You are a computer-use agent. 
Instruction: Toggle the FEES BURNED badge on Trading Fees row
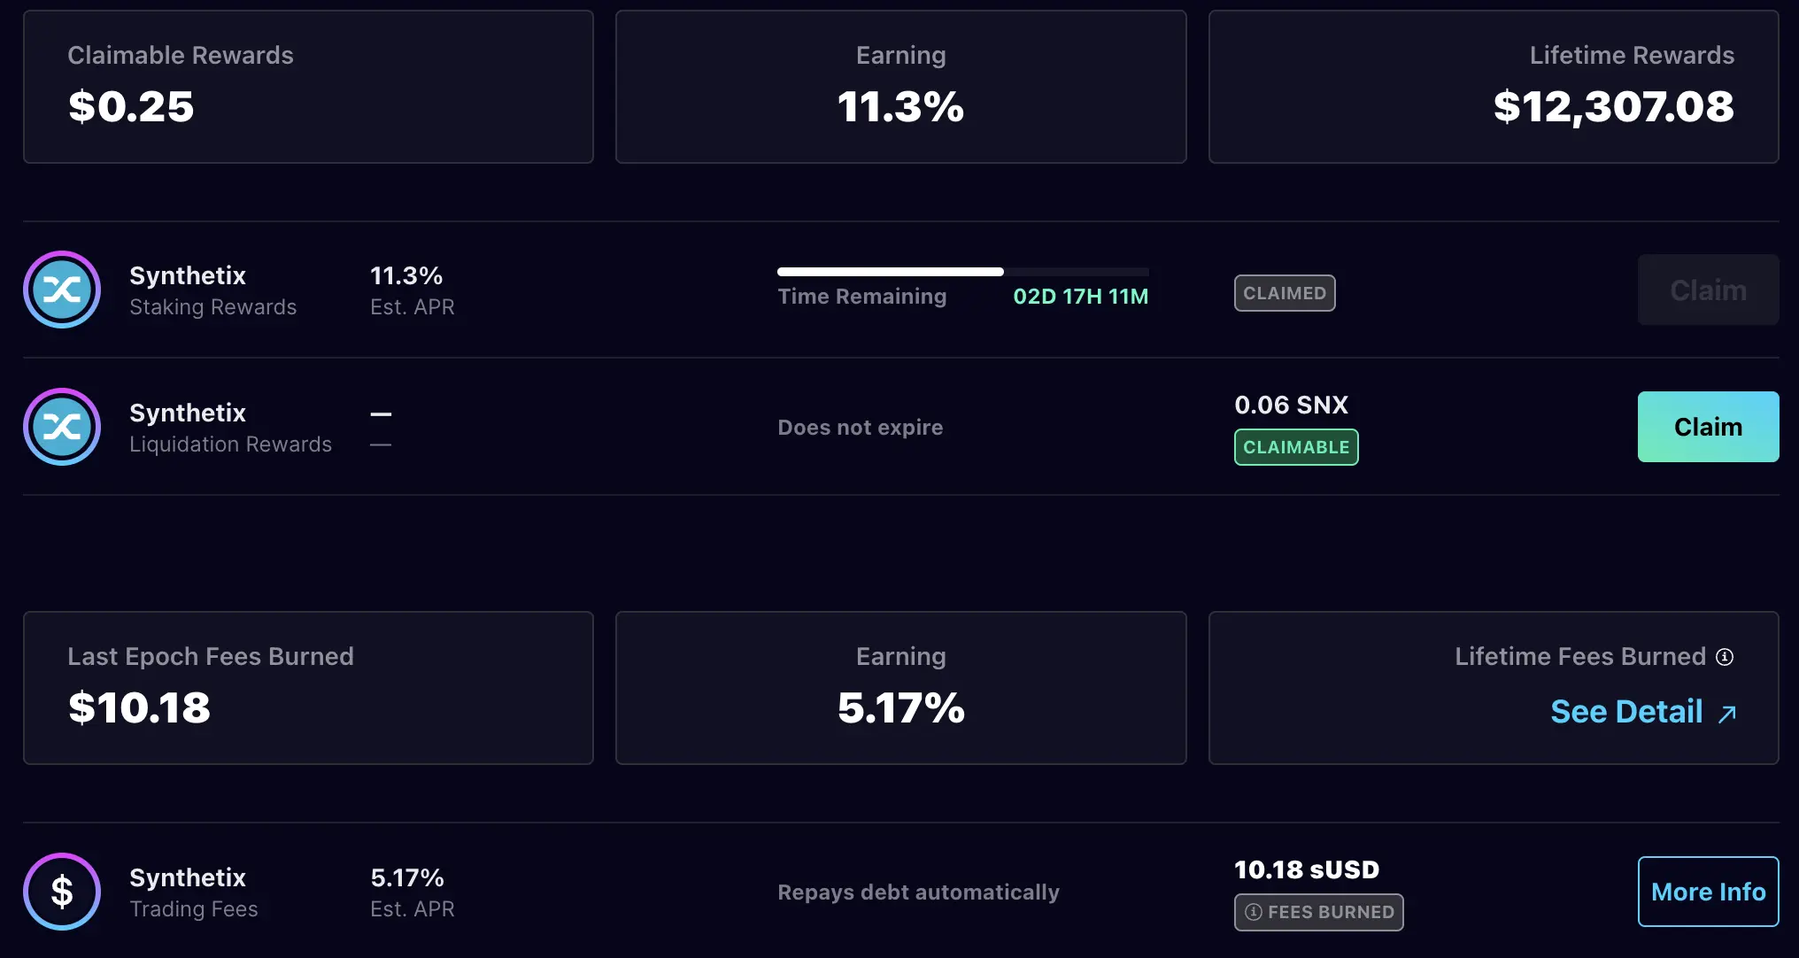pos(1318,912)
